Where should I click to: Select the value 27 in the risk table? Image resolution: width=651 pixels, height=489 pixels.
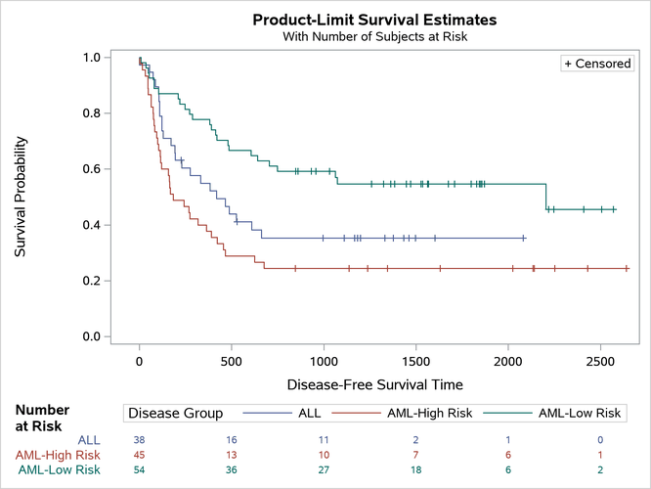point(324,469)
